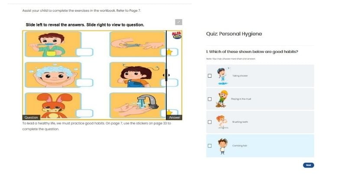The image size is (338, 191).
Task: Click the Question label on the slide
Action: point(31,117)
